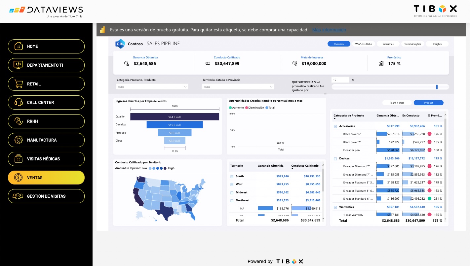
Task: Switch to the Team + User view toggle
Action: [397, 103]
